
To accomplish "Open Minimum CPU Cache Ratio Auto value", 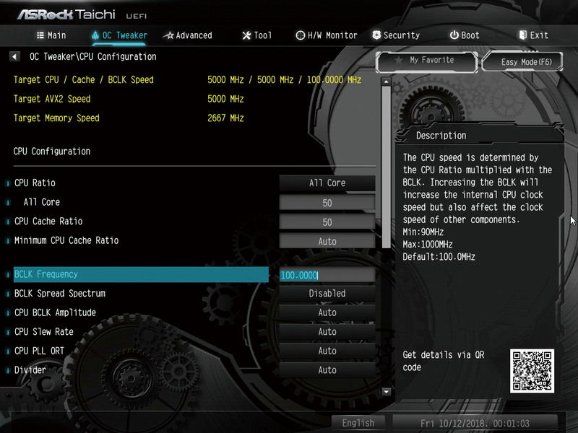I will pos(327,241).
